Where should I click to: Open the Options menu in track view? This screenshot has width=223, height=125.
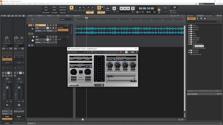(40, 16)
